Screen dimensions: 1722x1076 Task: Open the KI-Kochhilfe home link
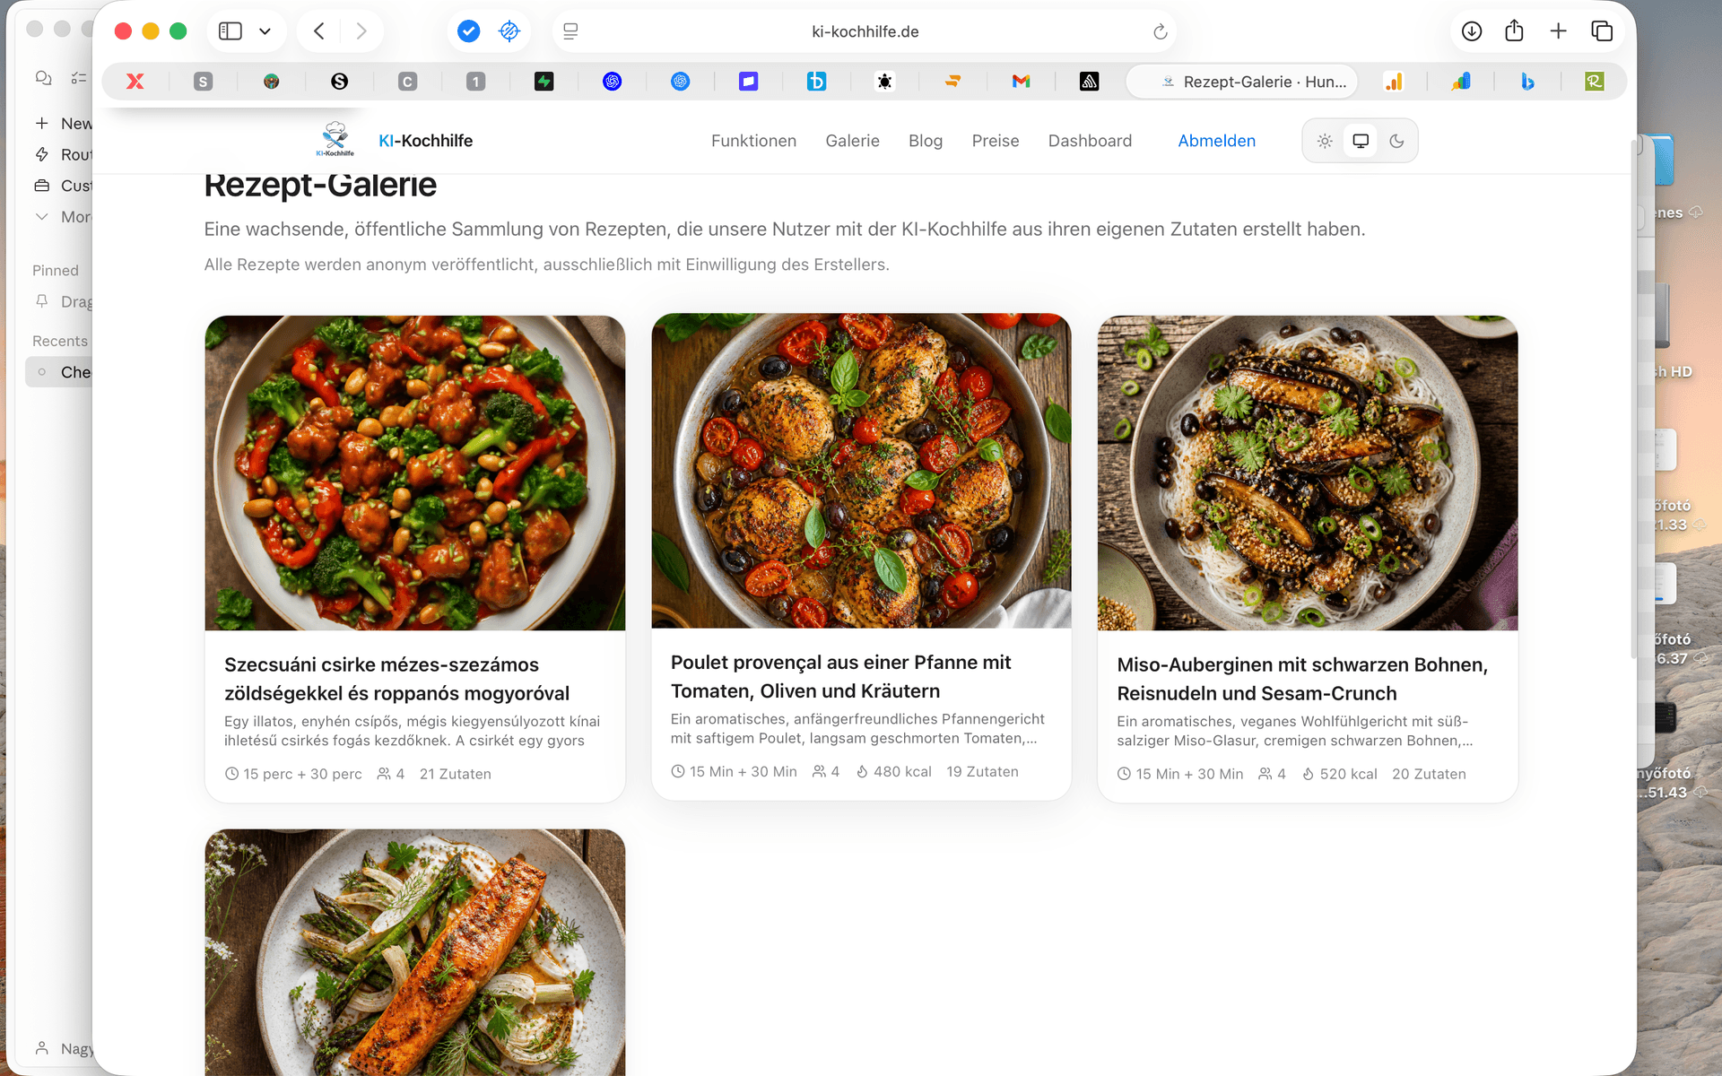[x=425, y=141]
